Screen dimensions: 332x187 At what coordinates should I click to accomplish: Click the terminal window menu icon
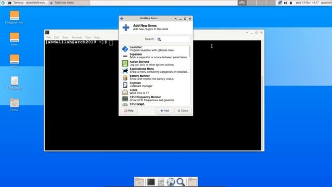point(47,32)
